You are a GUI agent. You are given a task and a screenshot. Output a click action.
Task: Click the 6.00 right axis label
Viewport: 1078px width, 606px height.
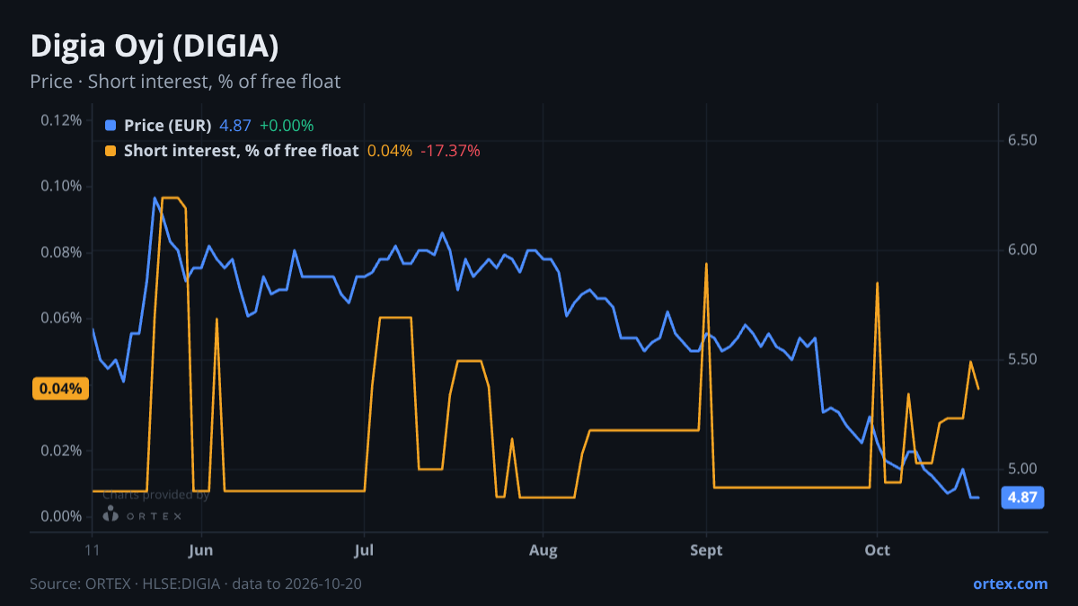pyautogui.click(x=1022, y=250)
